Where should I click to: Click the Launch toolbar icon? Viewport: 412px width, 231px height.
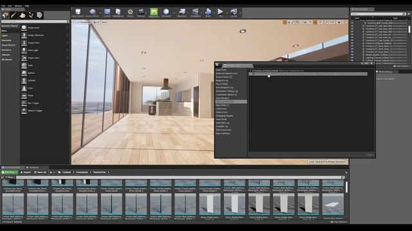tap(233, 12)
